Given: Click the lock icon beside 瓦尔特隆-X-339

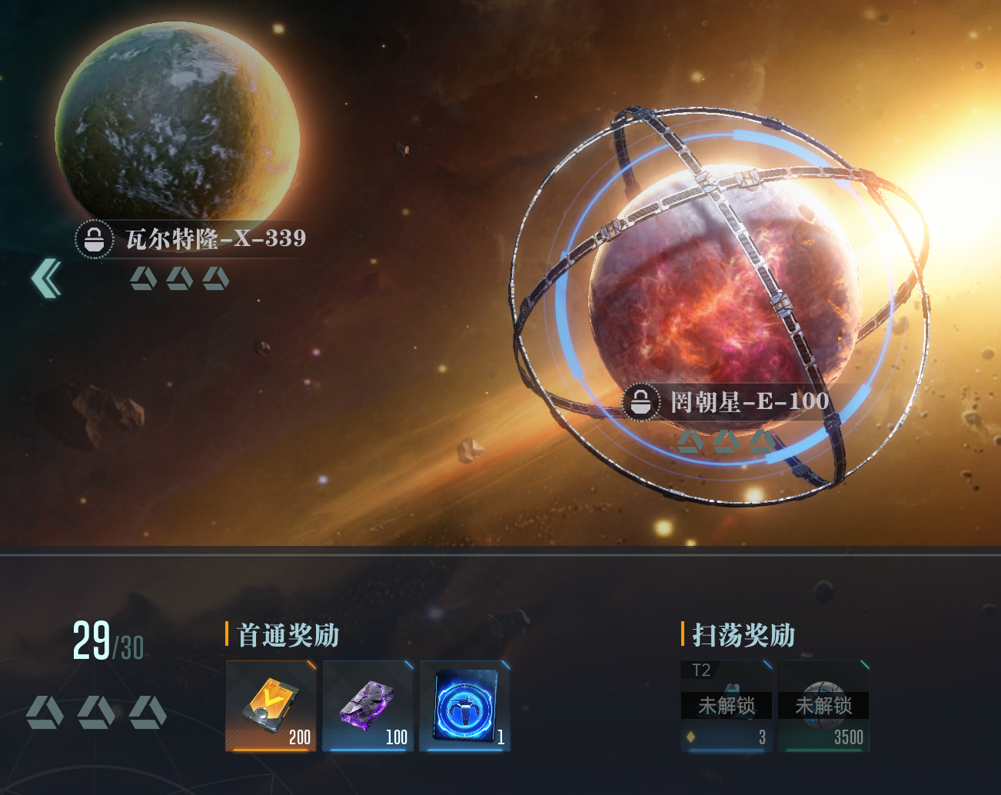Looking at the screenshot, I should (x=94, y=239).
